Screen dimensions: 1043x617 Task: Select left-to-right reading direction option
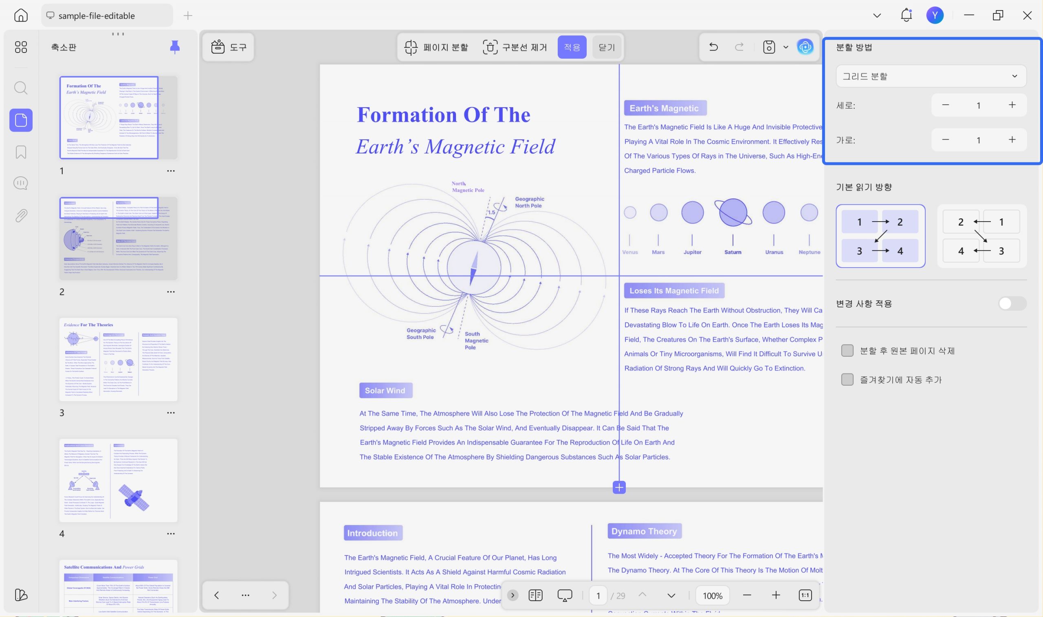tap(880, 236)
